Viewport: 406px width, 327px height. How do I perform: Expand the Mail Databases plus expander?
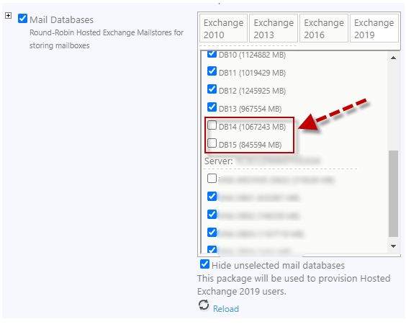tap(9, 16)
